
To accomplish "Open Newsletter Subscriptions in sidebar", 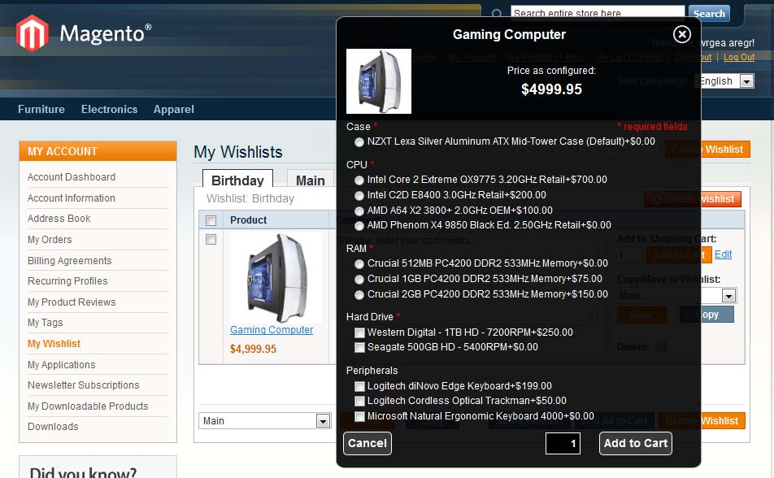I will pos(84,385).
